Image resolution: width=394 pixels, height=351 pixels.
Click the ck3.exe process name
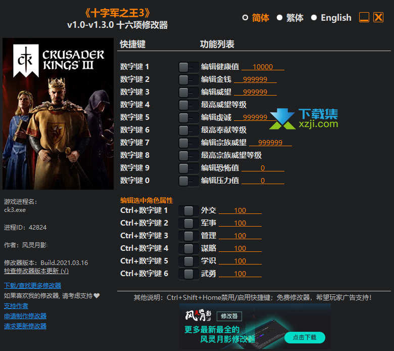click(x=15, y=210)
